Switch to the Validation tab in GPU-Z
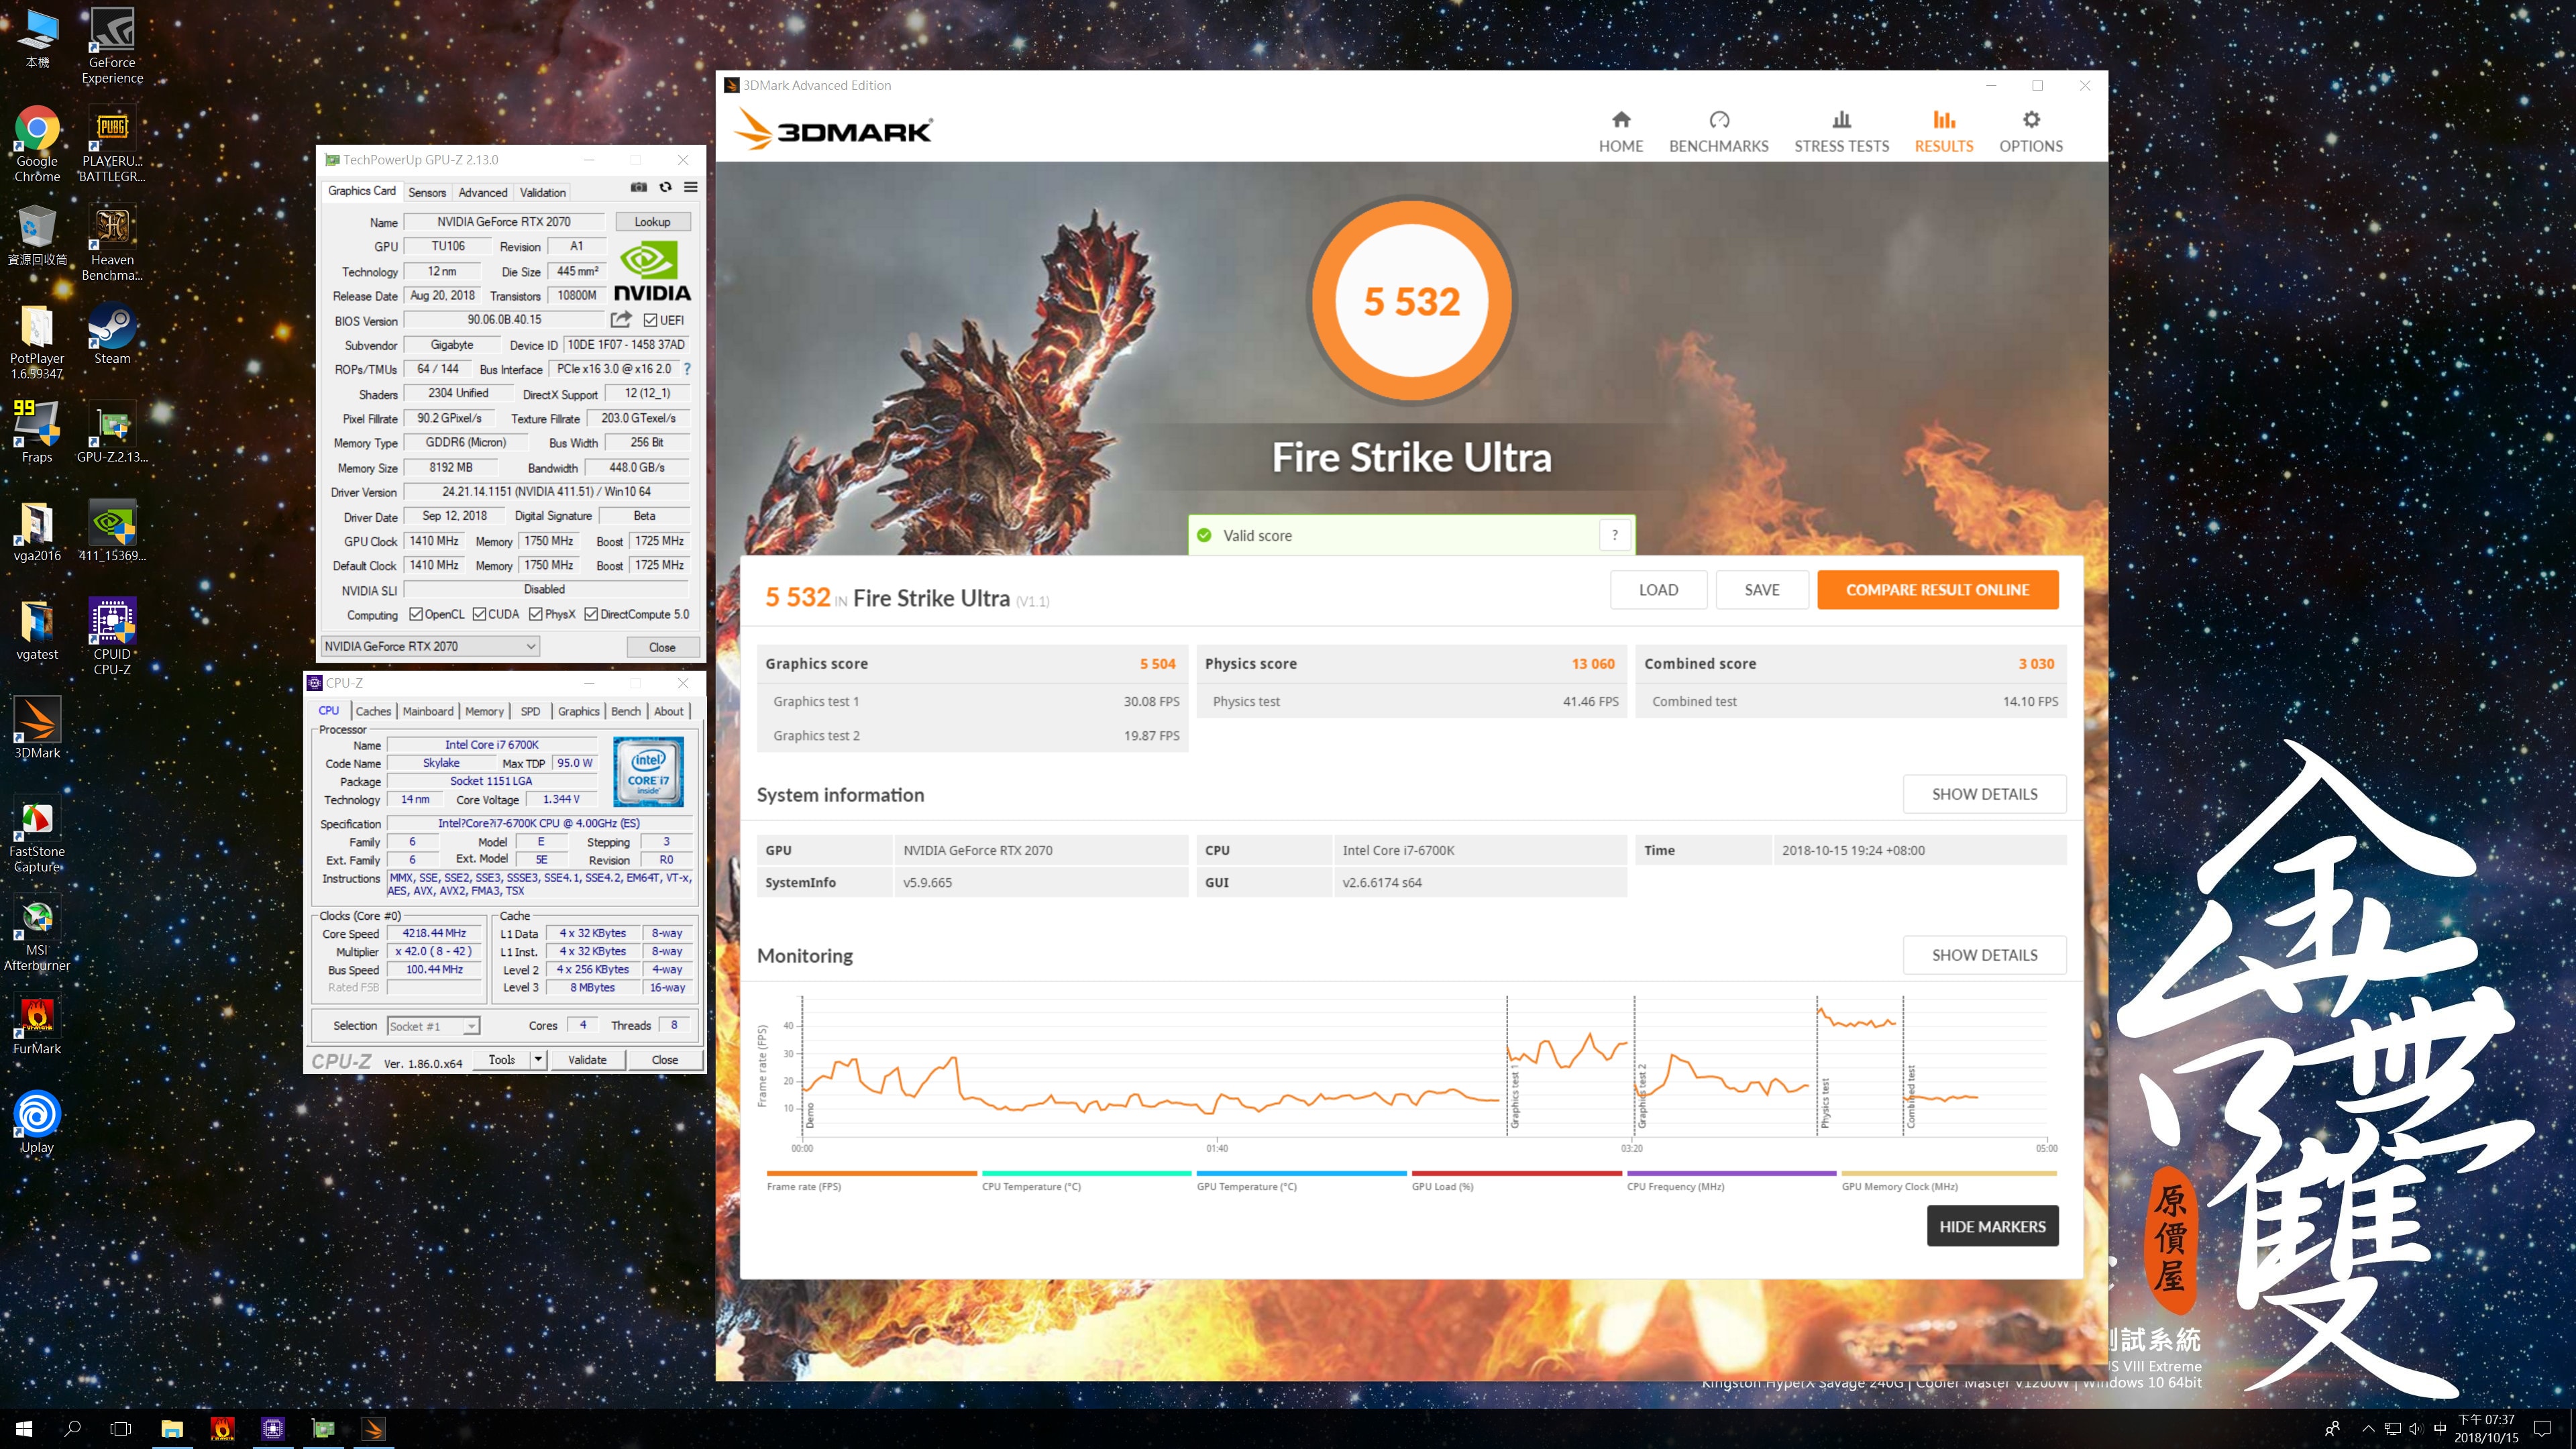Image resolution: width=2576 pixels, height=1449 pixels. point(543,192)
